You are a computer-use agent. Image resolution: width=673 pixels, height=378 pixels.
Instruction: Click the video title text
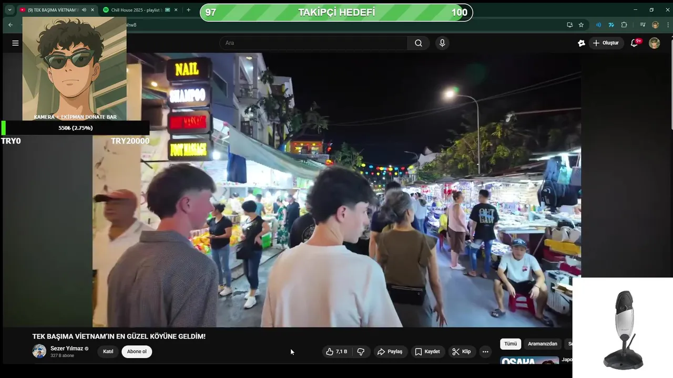click(x=119, y=337)
